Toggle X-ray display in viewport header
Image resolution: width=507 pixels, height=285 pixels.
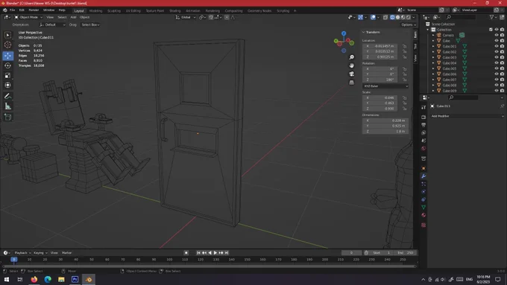[x=385, y=17]
